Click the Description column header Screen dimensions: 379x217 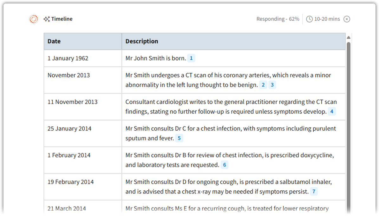142,41
